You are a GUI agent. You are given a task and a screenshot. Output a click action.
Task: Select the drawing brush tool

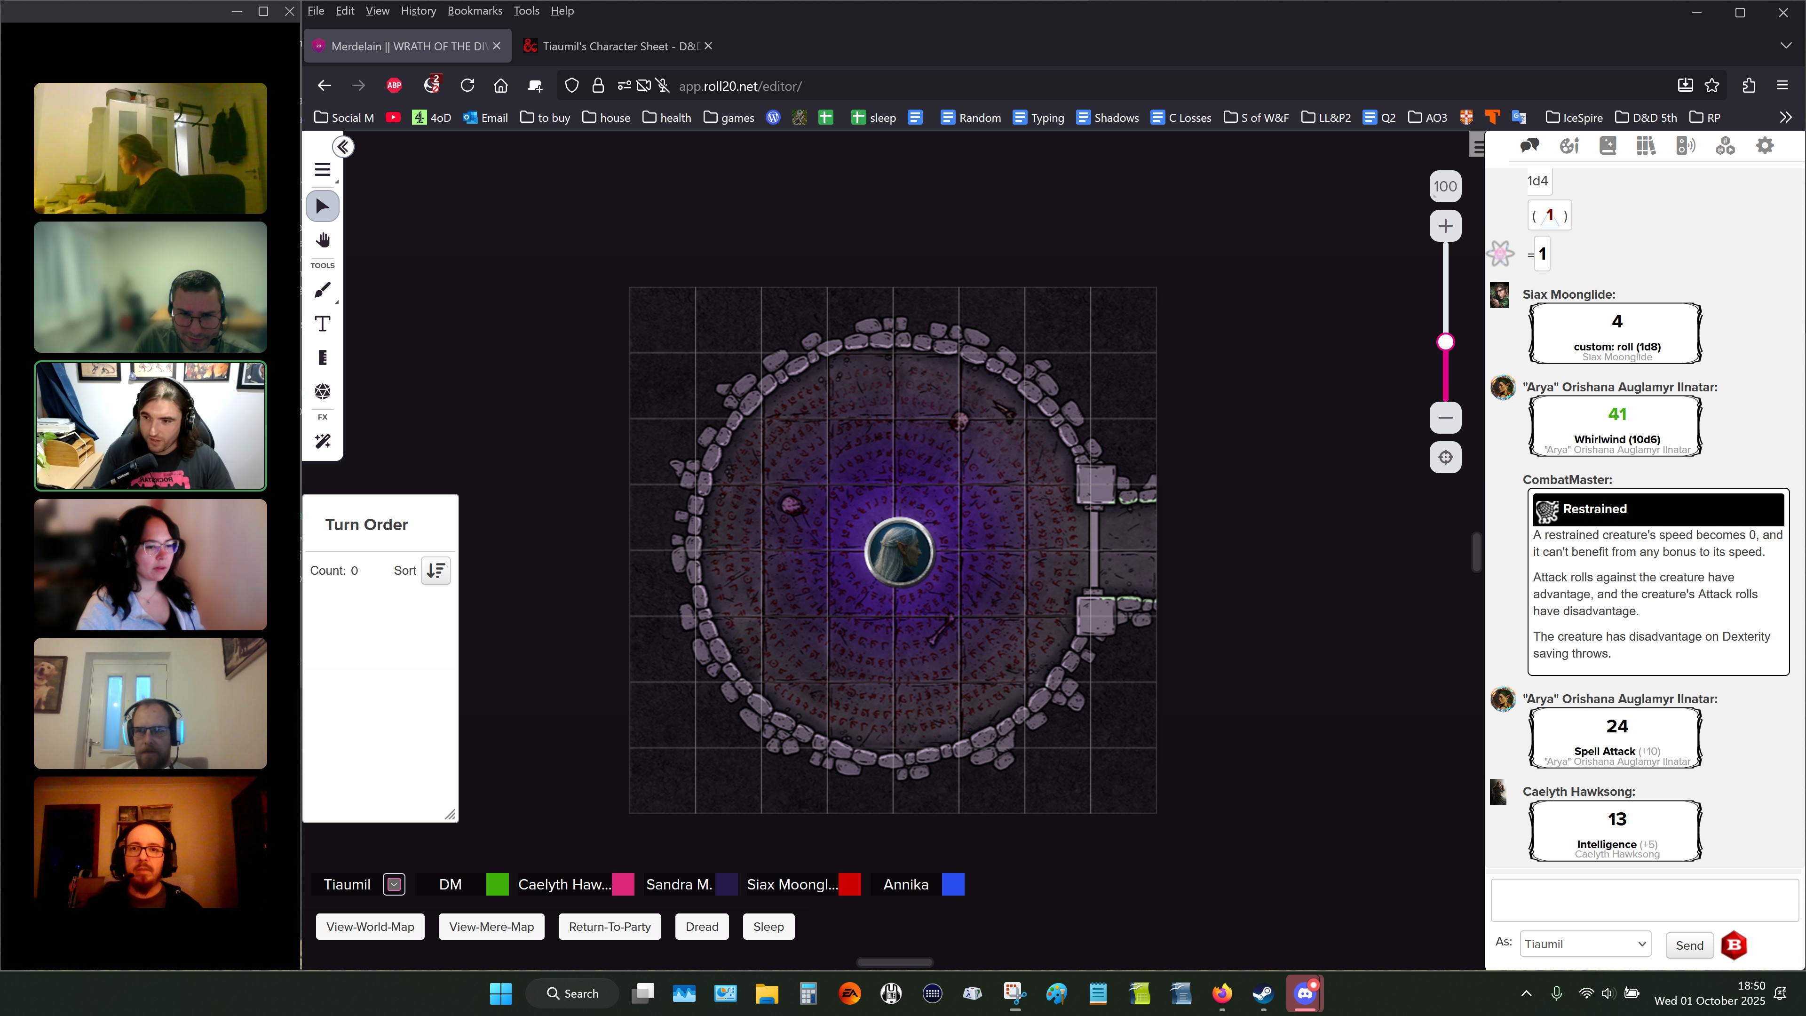pos(323,290)
